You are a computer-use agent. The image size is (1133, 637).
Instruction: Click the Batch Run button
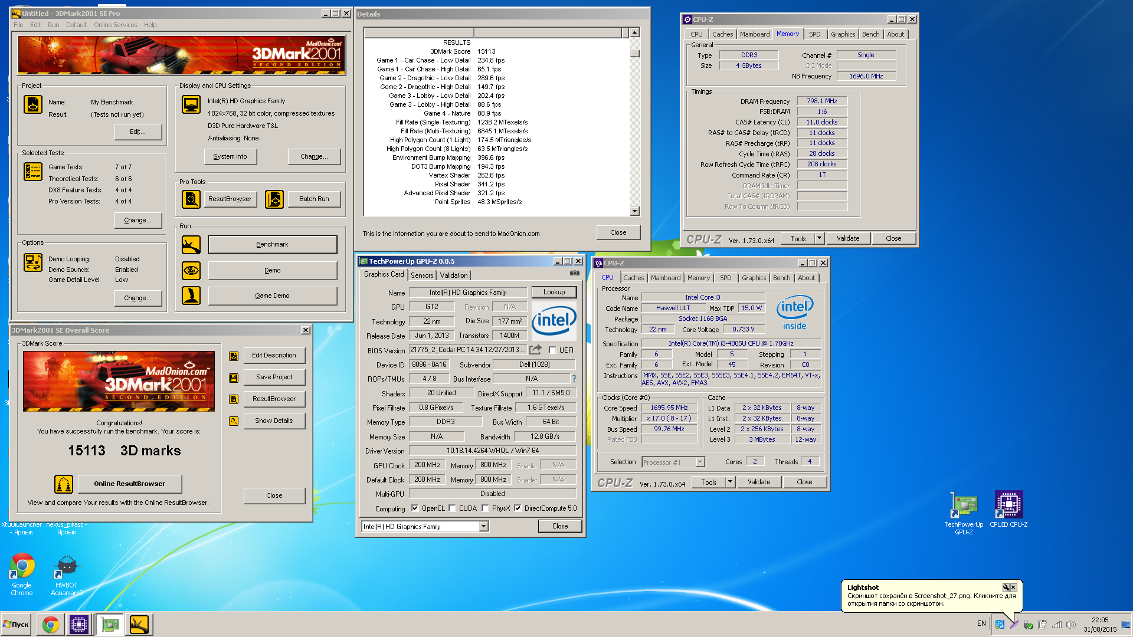click(314, 199)
